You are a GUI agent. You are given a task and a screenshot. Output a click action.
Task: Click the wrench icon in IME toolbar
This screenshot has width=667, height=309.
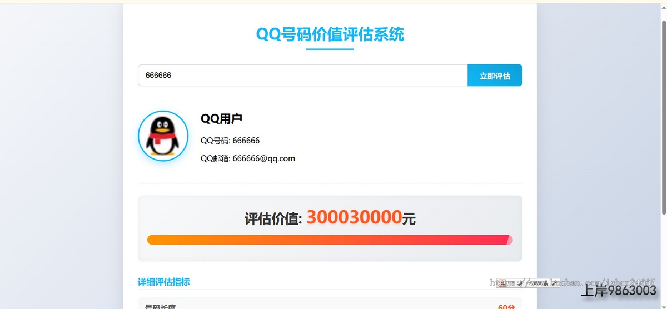554,283
